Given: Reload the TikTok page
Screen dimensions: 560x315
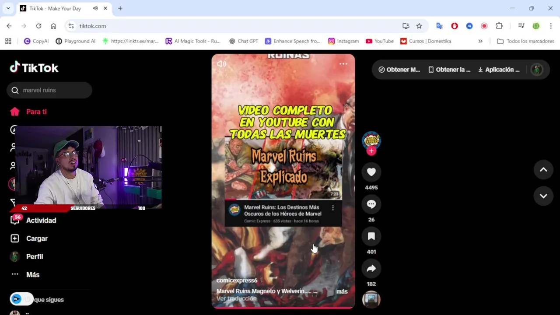Looking at the screenshot, I should click(38, 26).
